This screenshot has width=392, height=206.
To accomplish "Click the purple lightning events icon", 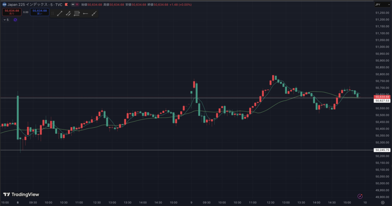I will (x=360, y=196).
